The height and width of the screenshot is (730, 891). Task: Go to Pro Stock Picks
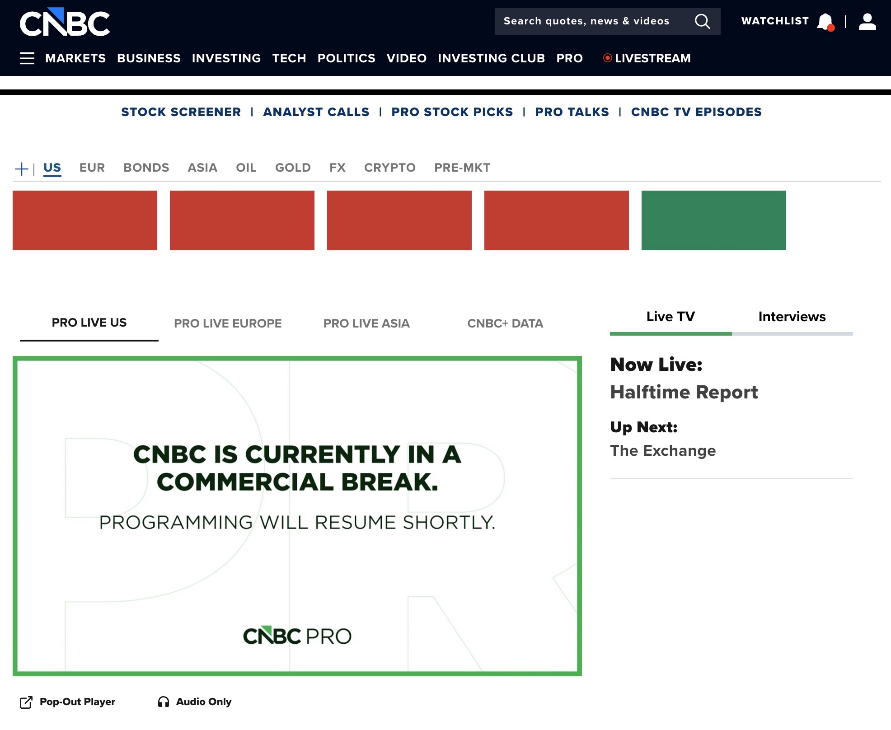click(x=452, y=112)
